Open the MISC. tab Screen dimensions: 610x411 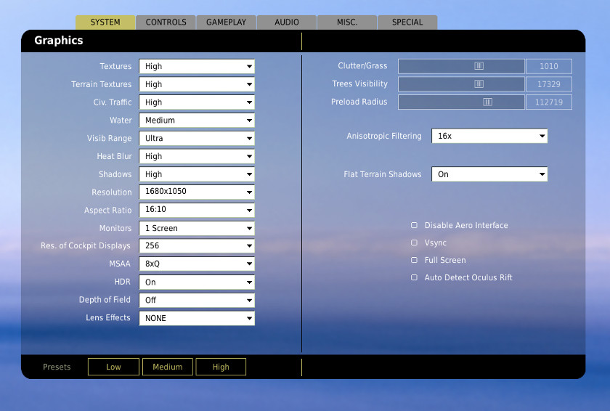(x=346, y=23)
